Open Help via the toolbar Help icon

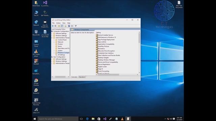[69, 26]
